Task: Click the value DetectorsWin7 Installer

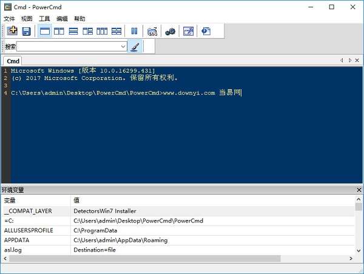Action: click(x=105, y=211)
